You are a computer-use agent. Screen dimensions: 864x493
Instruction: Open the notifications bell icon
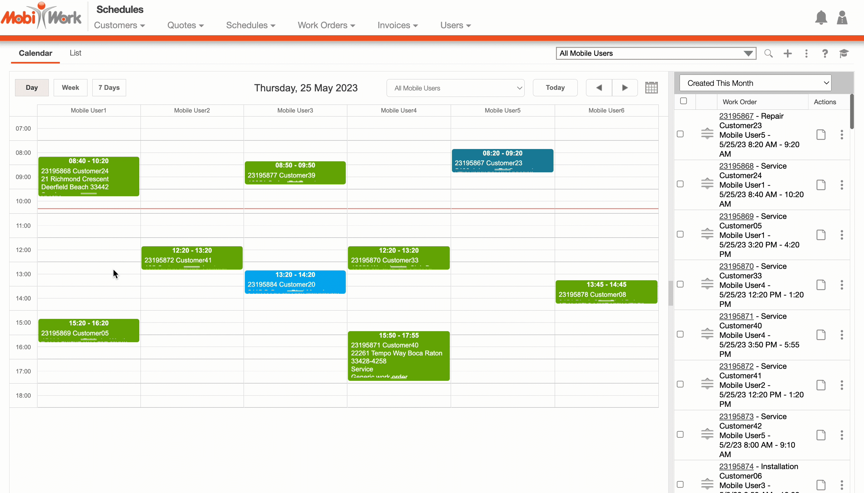(x=821, y=17)
